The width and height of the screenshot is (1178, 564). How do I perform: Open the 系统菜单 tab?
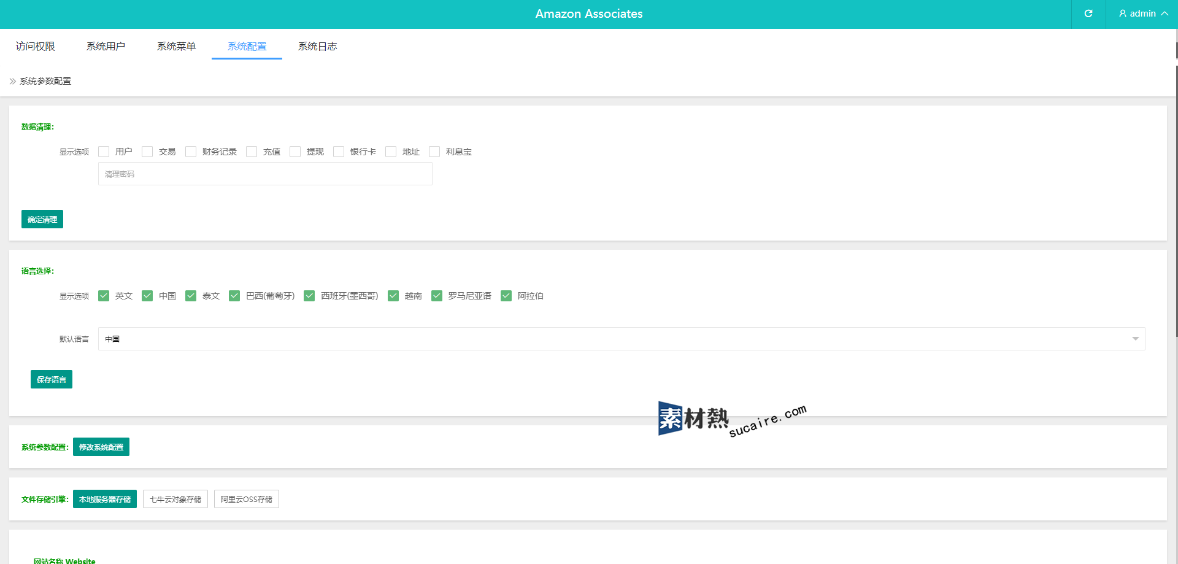[x=176, y=46]
